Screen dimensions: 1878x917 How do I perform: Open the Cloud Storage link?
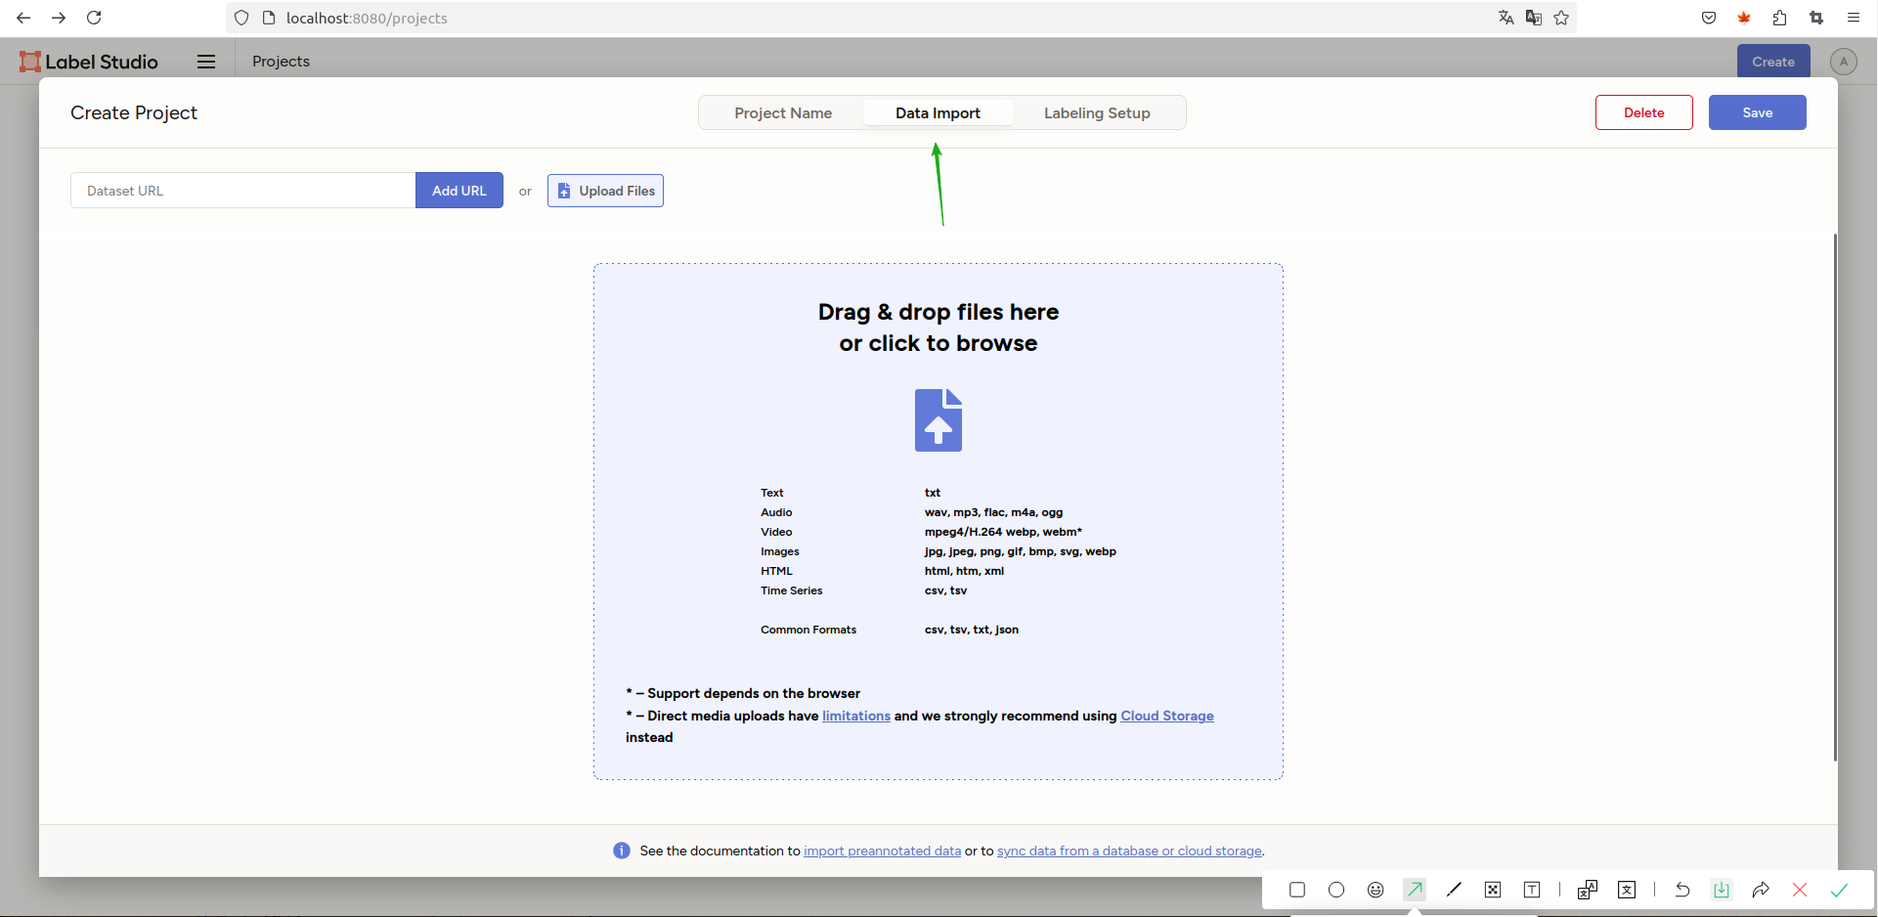pos(1166,716)
